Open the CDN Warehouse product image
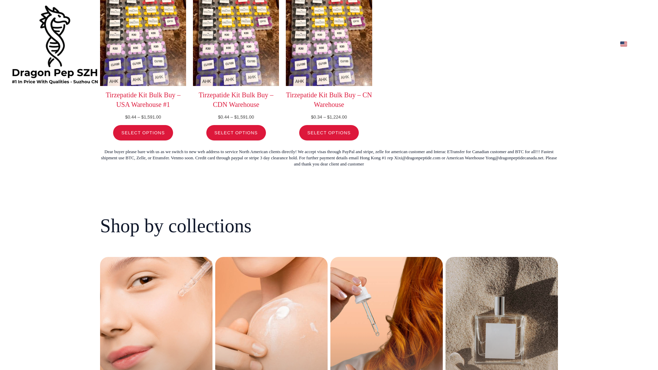This screenshot has width=658, height=370. coord(236,43)
